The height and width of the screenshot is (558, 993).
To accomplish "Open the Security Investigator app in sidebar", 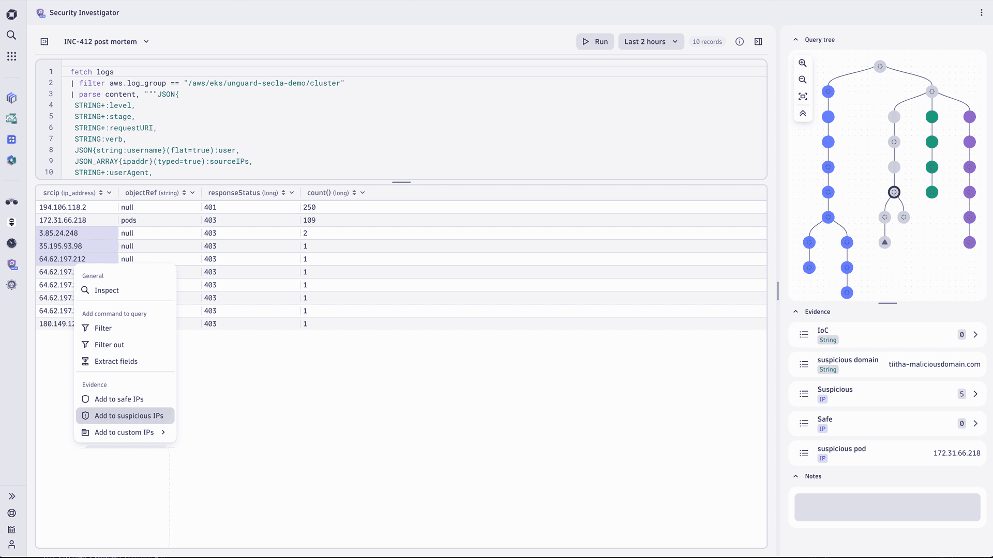I will coord(11,265).
